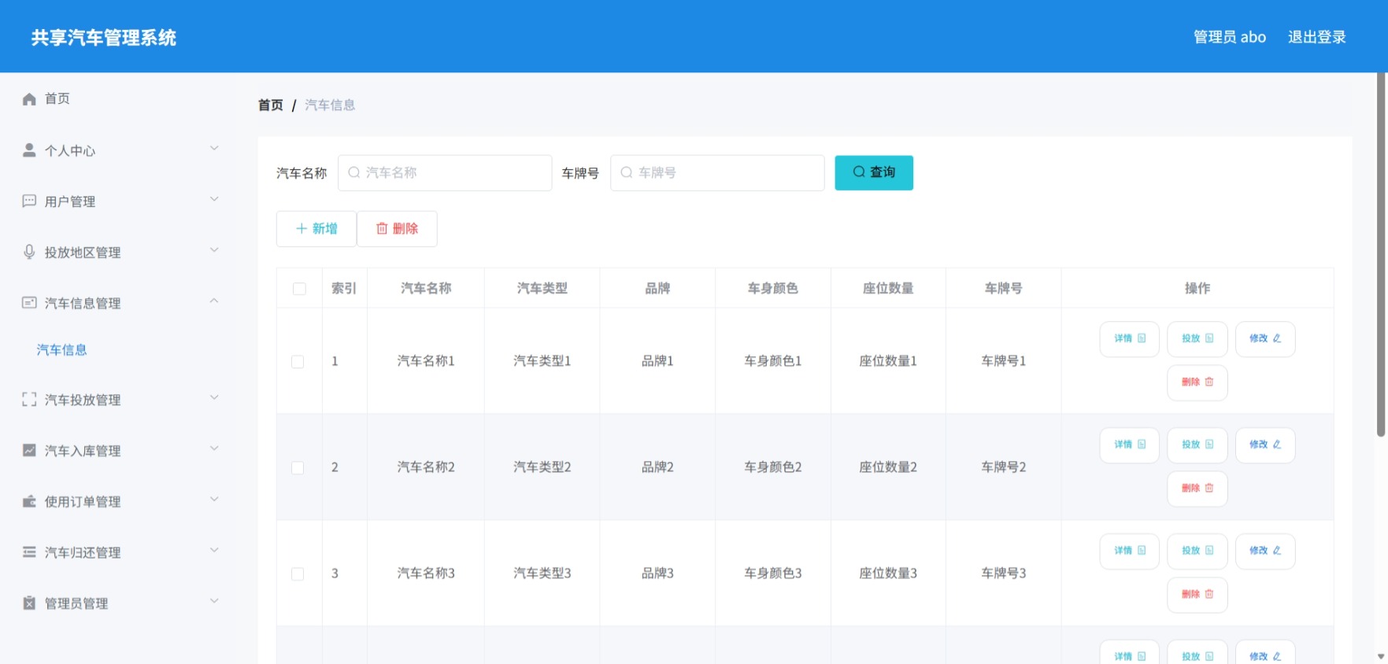Expand the 个人中心 menu chevron

(x=214, y=149)
